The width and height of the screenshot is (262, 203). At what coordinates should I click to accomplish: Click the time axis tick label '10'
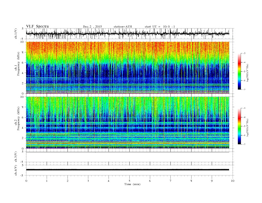pos(233,181)
